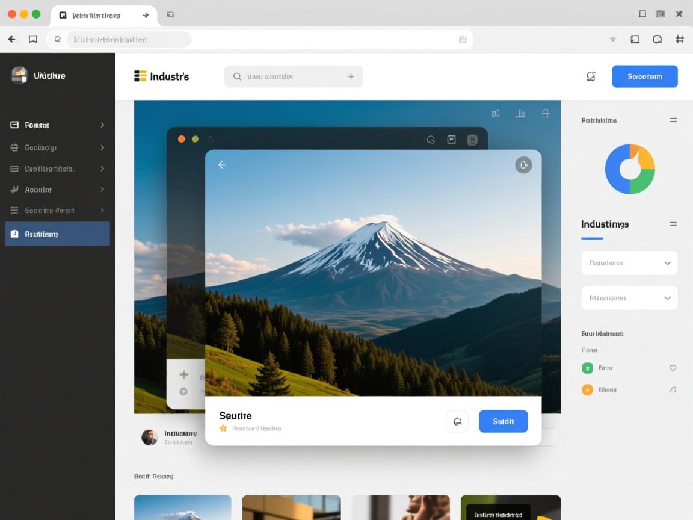Click the plus icon inside the search bar
This screenshot has height=520, width=693.
click(x=350, y=76)
